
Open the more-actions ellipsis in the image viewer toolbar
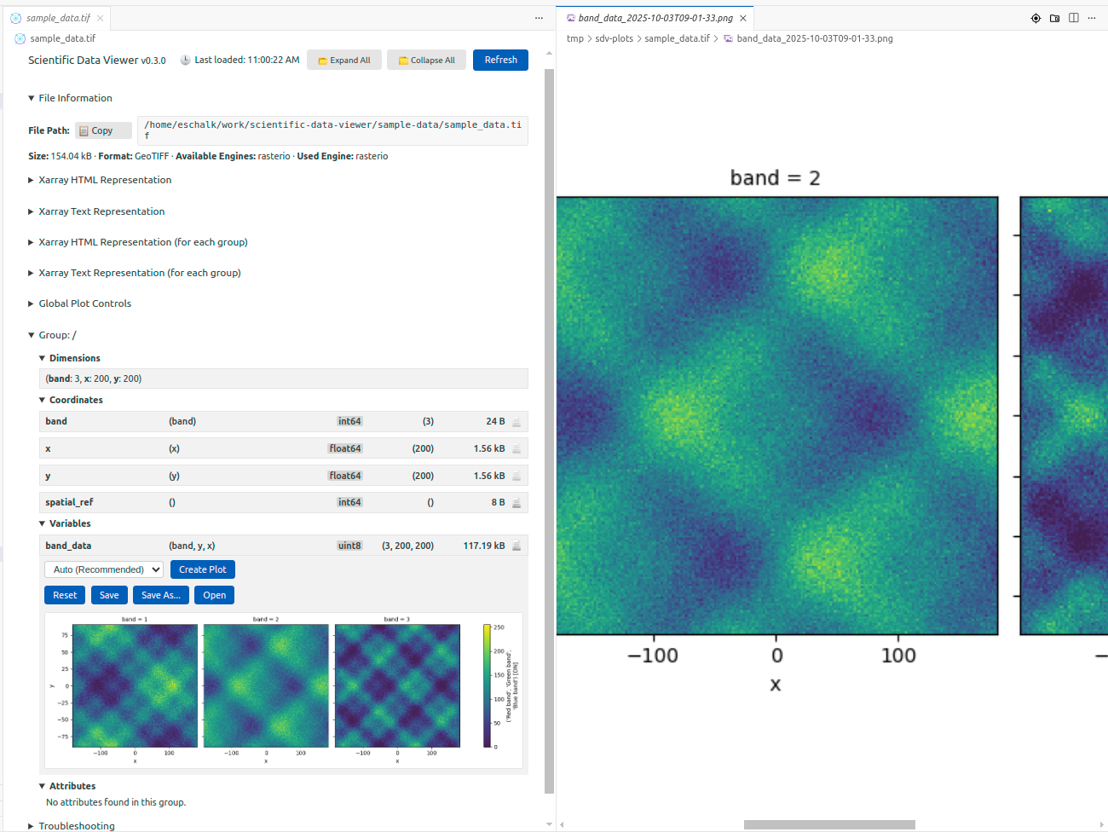pos(1092,17)
